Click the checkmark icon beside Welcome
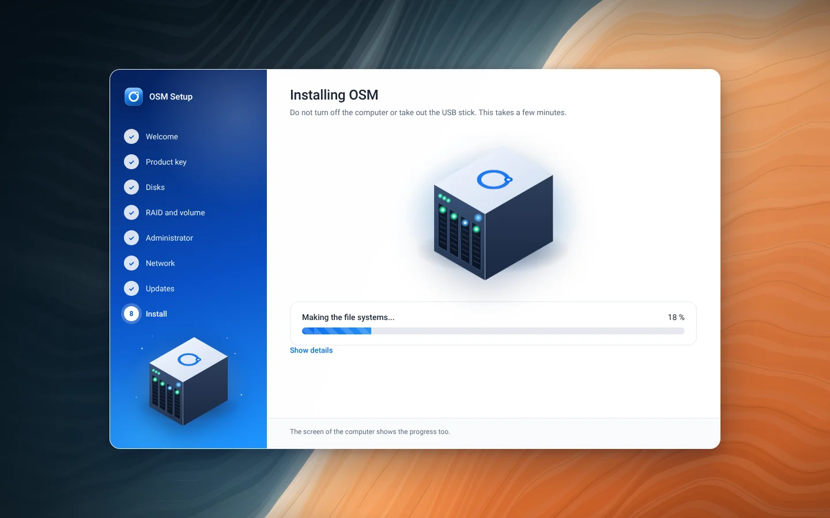The height and width of the screenshot is (518, 830). 131,136
